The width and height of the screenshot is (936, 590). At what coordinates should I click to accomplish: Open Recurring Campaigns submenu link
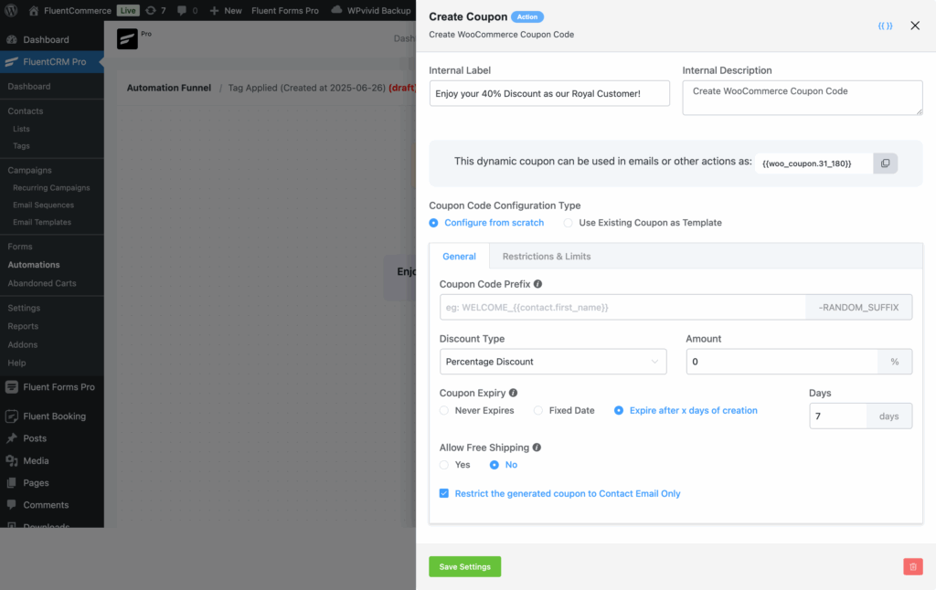click(51, 187)
